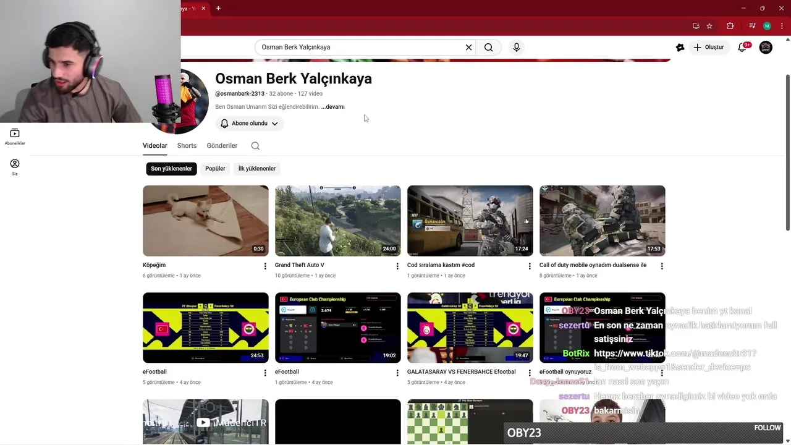This screenshot has height=445, width=791.
Task: Open the Chrome profile M avatar
Action: [x=767, y=26]
